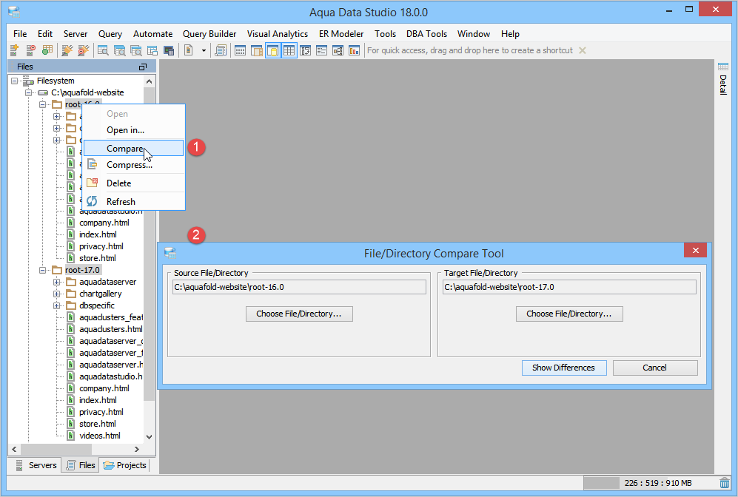Click the second query window magnifier icon
This screenshot has width=738, height=497.
click(x=120, y=50)
